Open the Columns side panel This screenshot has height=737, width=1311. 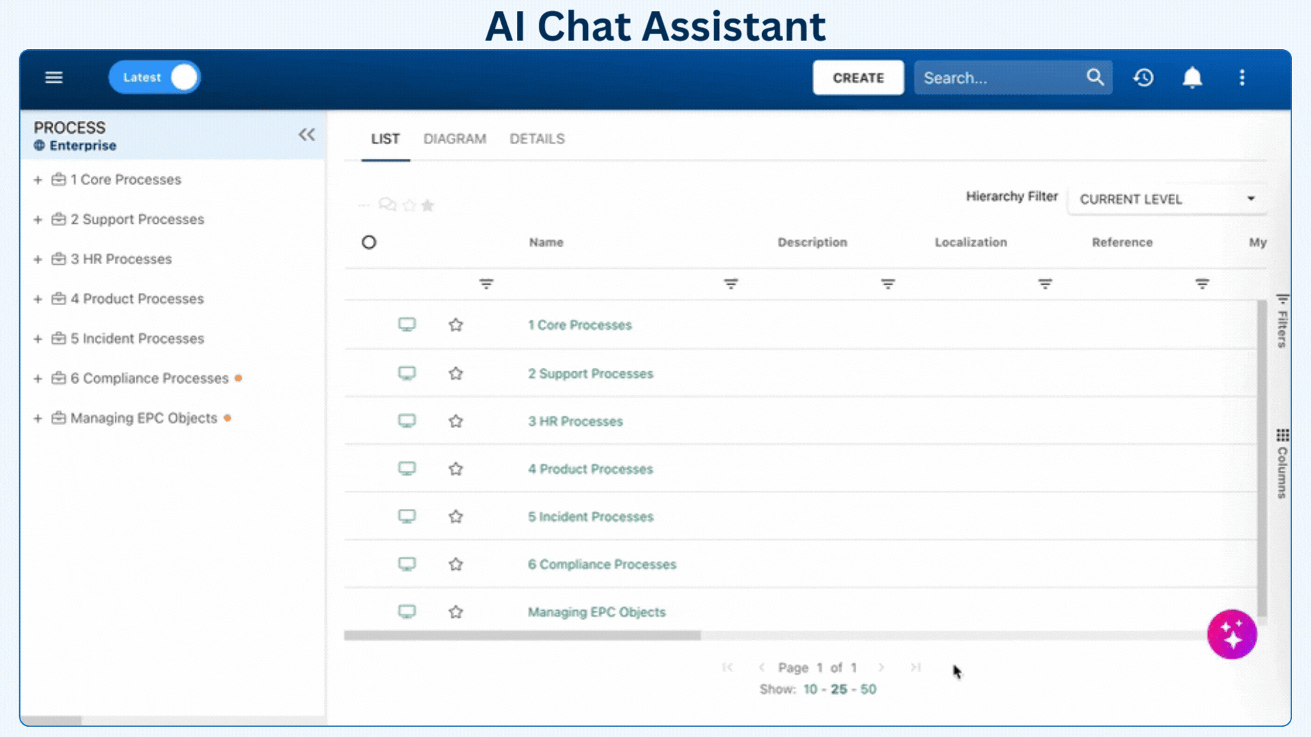pos(1282,464)
